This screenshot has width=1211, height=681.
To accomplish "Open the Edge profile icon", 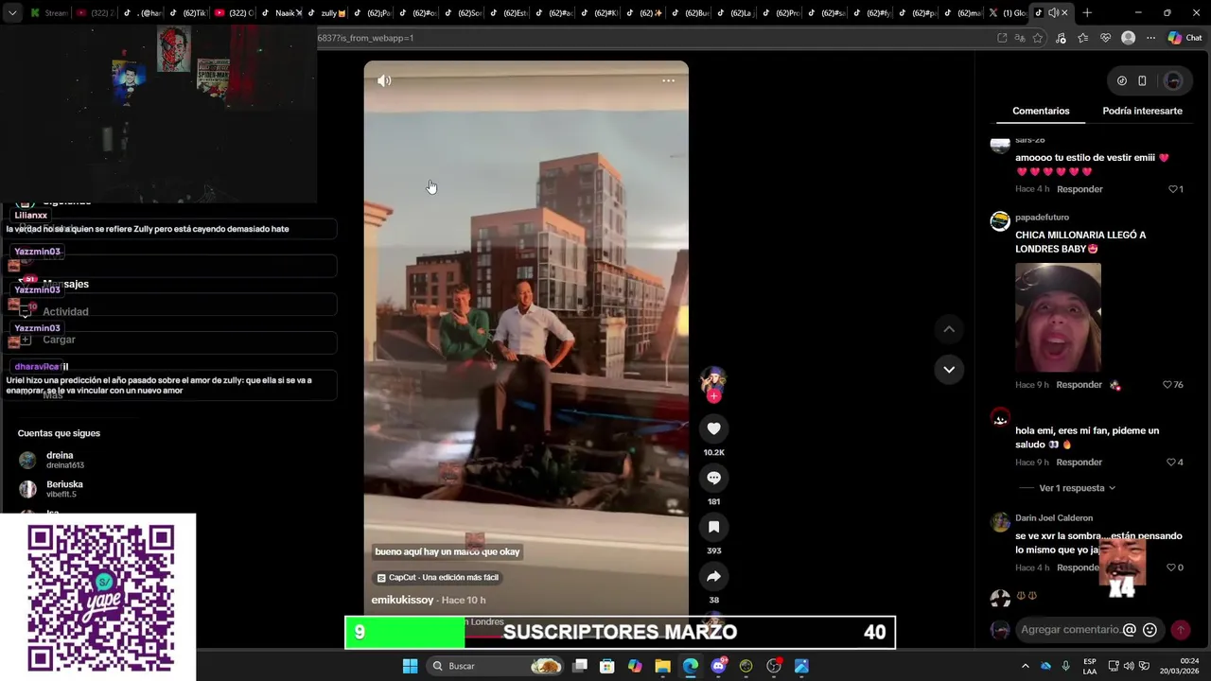I will (x=1128, y=38).
